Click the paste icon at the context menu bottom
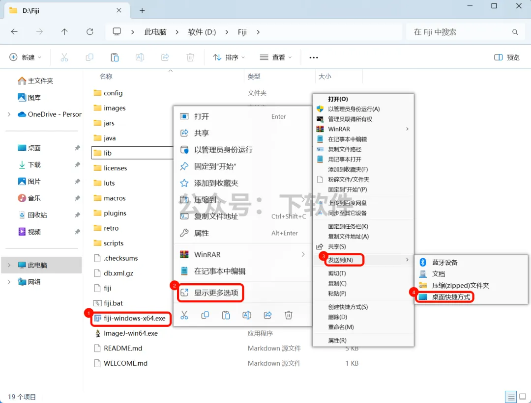 pyautogui.click(x=226, y=315)
